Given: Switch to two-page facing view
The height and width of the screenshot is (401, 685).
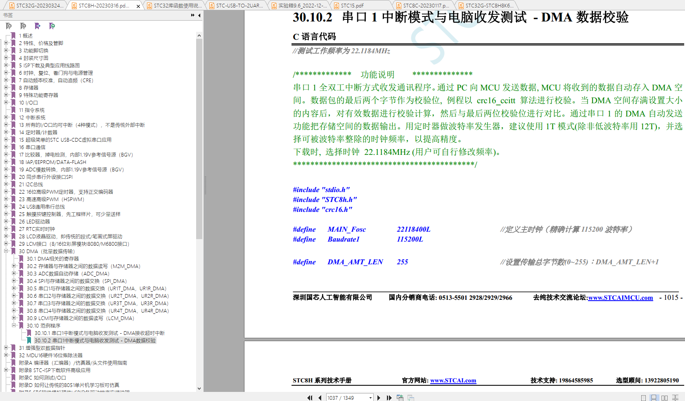Looking at the screenshot, I should tap(664, 398).
